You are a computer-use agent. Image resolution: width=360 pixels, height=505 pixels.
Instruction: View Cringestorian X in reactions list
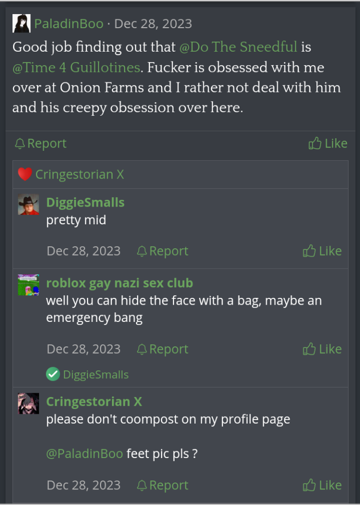[80, 174]
